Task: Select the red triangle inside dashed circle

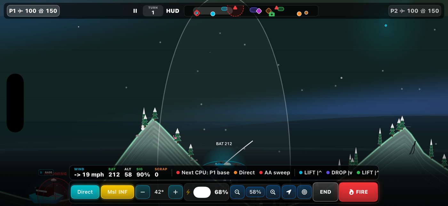Action: point(235,7)
